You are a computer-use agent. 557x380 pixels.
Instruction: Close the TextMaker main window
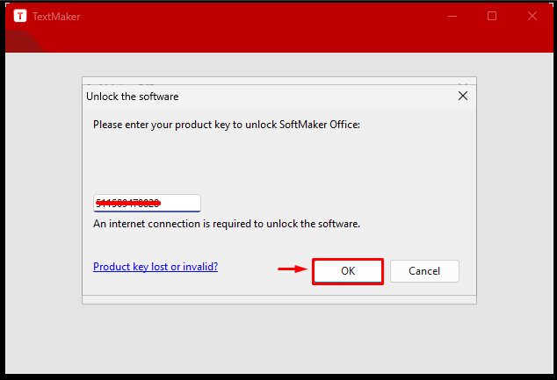(532, 16)
